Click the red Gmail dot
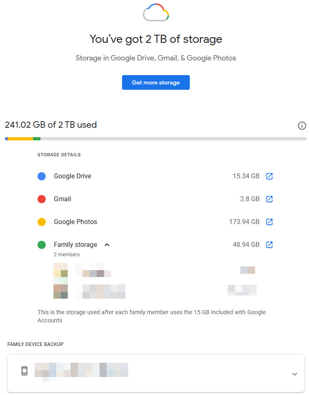The height and width of the screenshot is (395, 309). [42, 199]
